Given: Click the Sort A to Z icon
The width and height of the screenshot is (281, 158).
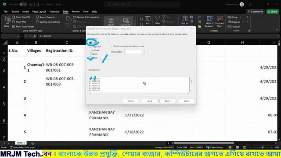Looking at the screenshot, I should (x=141, y=18).
